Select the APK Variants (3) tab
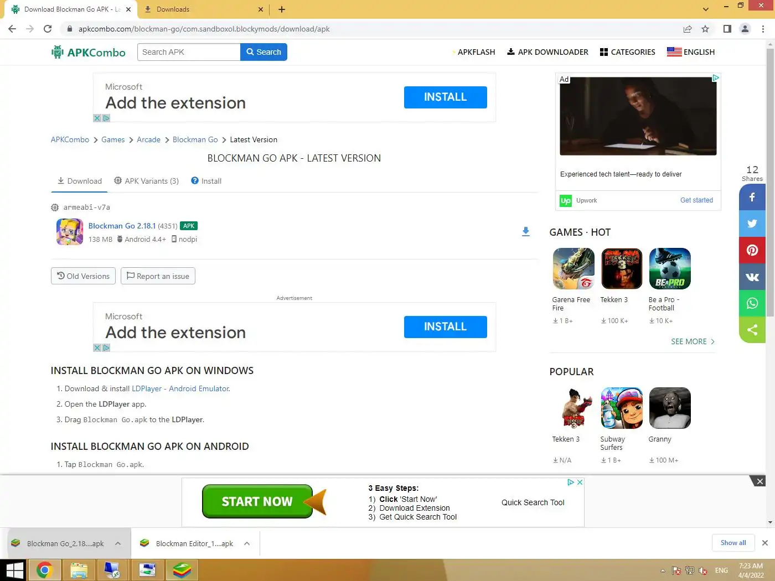The width and height of the screenshot is (775, 581). 146,181
